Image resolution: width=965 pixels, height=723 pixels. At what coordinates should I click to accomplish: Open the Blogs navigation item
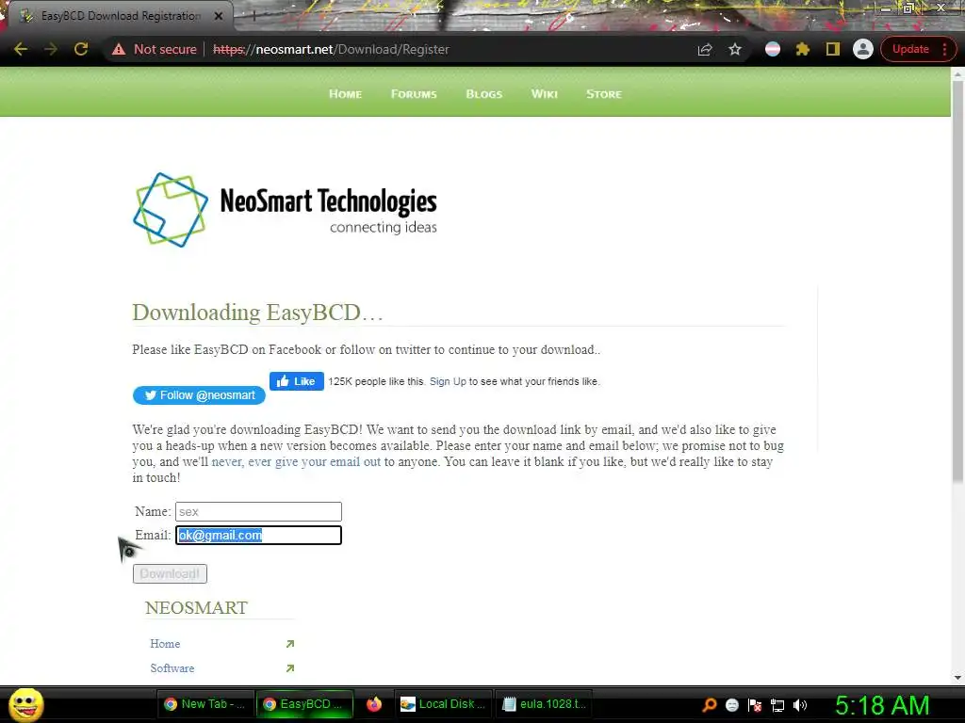(483, 94)
